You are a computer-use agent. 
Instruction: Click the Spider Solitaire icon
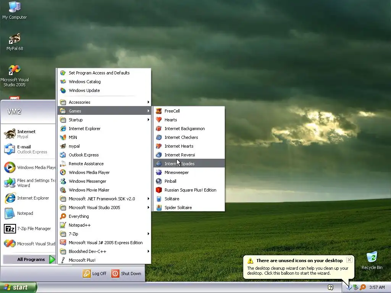(x=159, y=208)
